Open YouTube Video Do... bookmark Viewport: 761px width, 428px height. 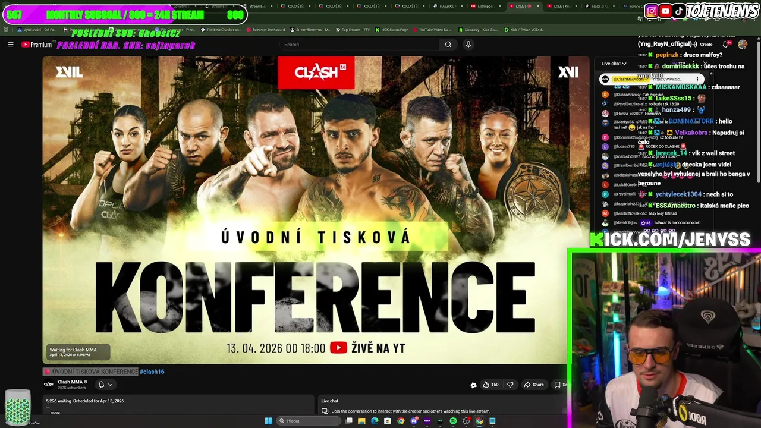coord(431,30)
